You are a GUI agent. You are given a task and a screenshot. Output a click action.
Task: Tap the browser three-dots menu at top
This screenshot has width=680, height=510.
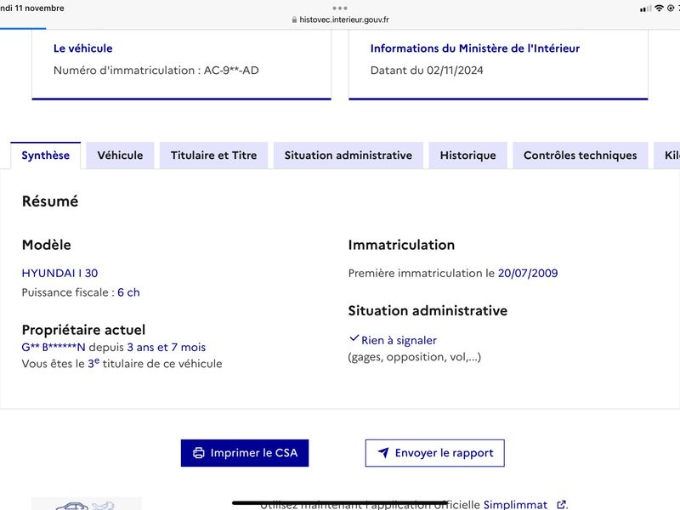pyautogui.click(x=340, y=8)
